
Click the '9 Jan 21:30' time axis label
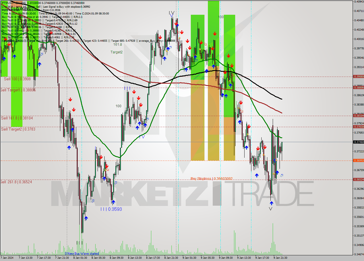pyautogui.click(x=280, y=258)
